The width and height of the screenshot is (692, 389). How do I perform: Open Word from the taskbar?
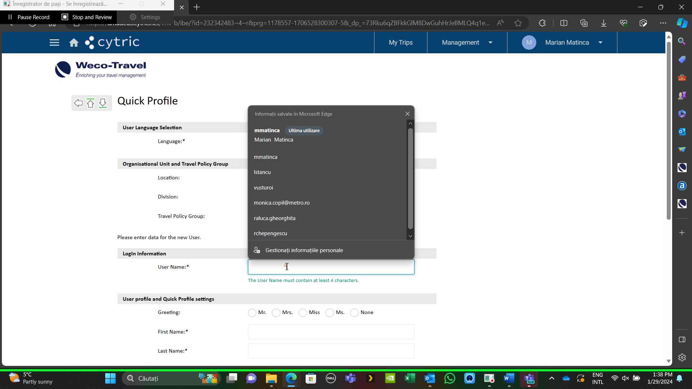pos(509,378)
